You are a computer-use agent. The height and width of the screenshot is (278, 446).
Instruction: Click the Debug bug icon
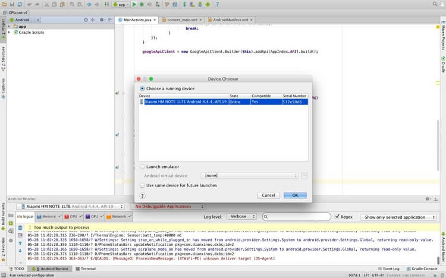(x=142, y=4)
